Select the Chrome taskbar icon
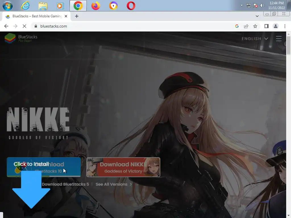Image resolution: width=291 pixels, height=218 pixels. pyautogui.click(x=78, y=6)
